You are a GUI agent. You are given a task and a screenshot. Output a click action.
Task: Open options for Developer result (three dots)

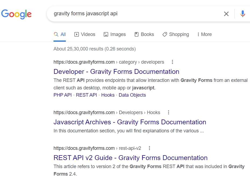172,62
